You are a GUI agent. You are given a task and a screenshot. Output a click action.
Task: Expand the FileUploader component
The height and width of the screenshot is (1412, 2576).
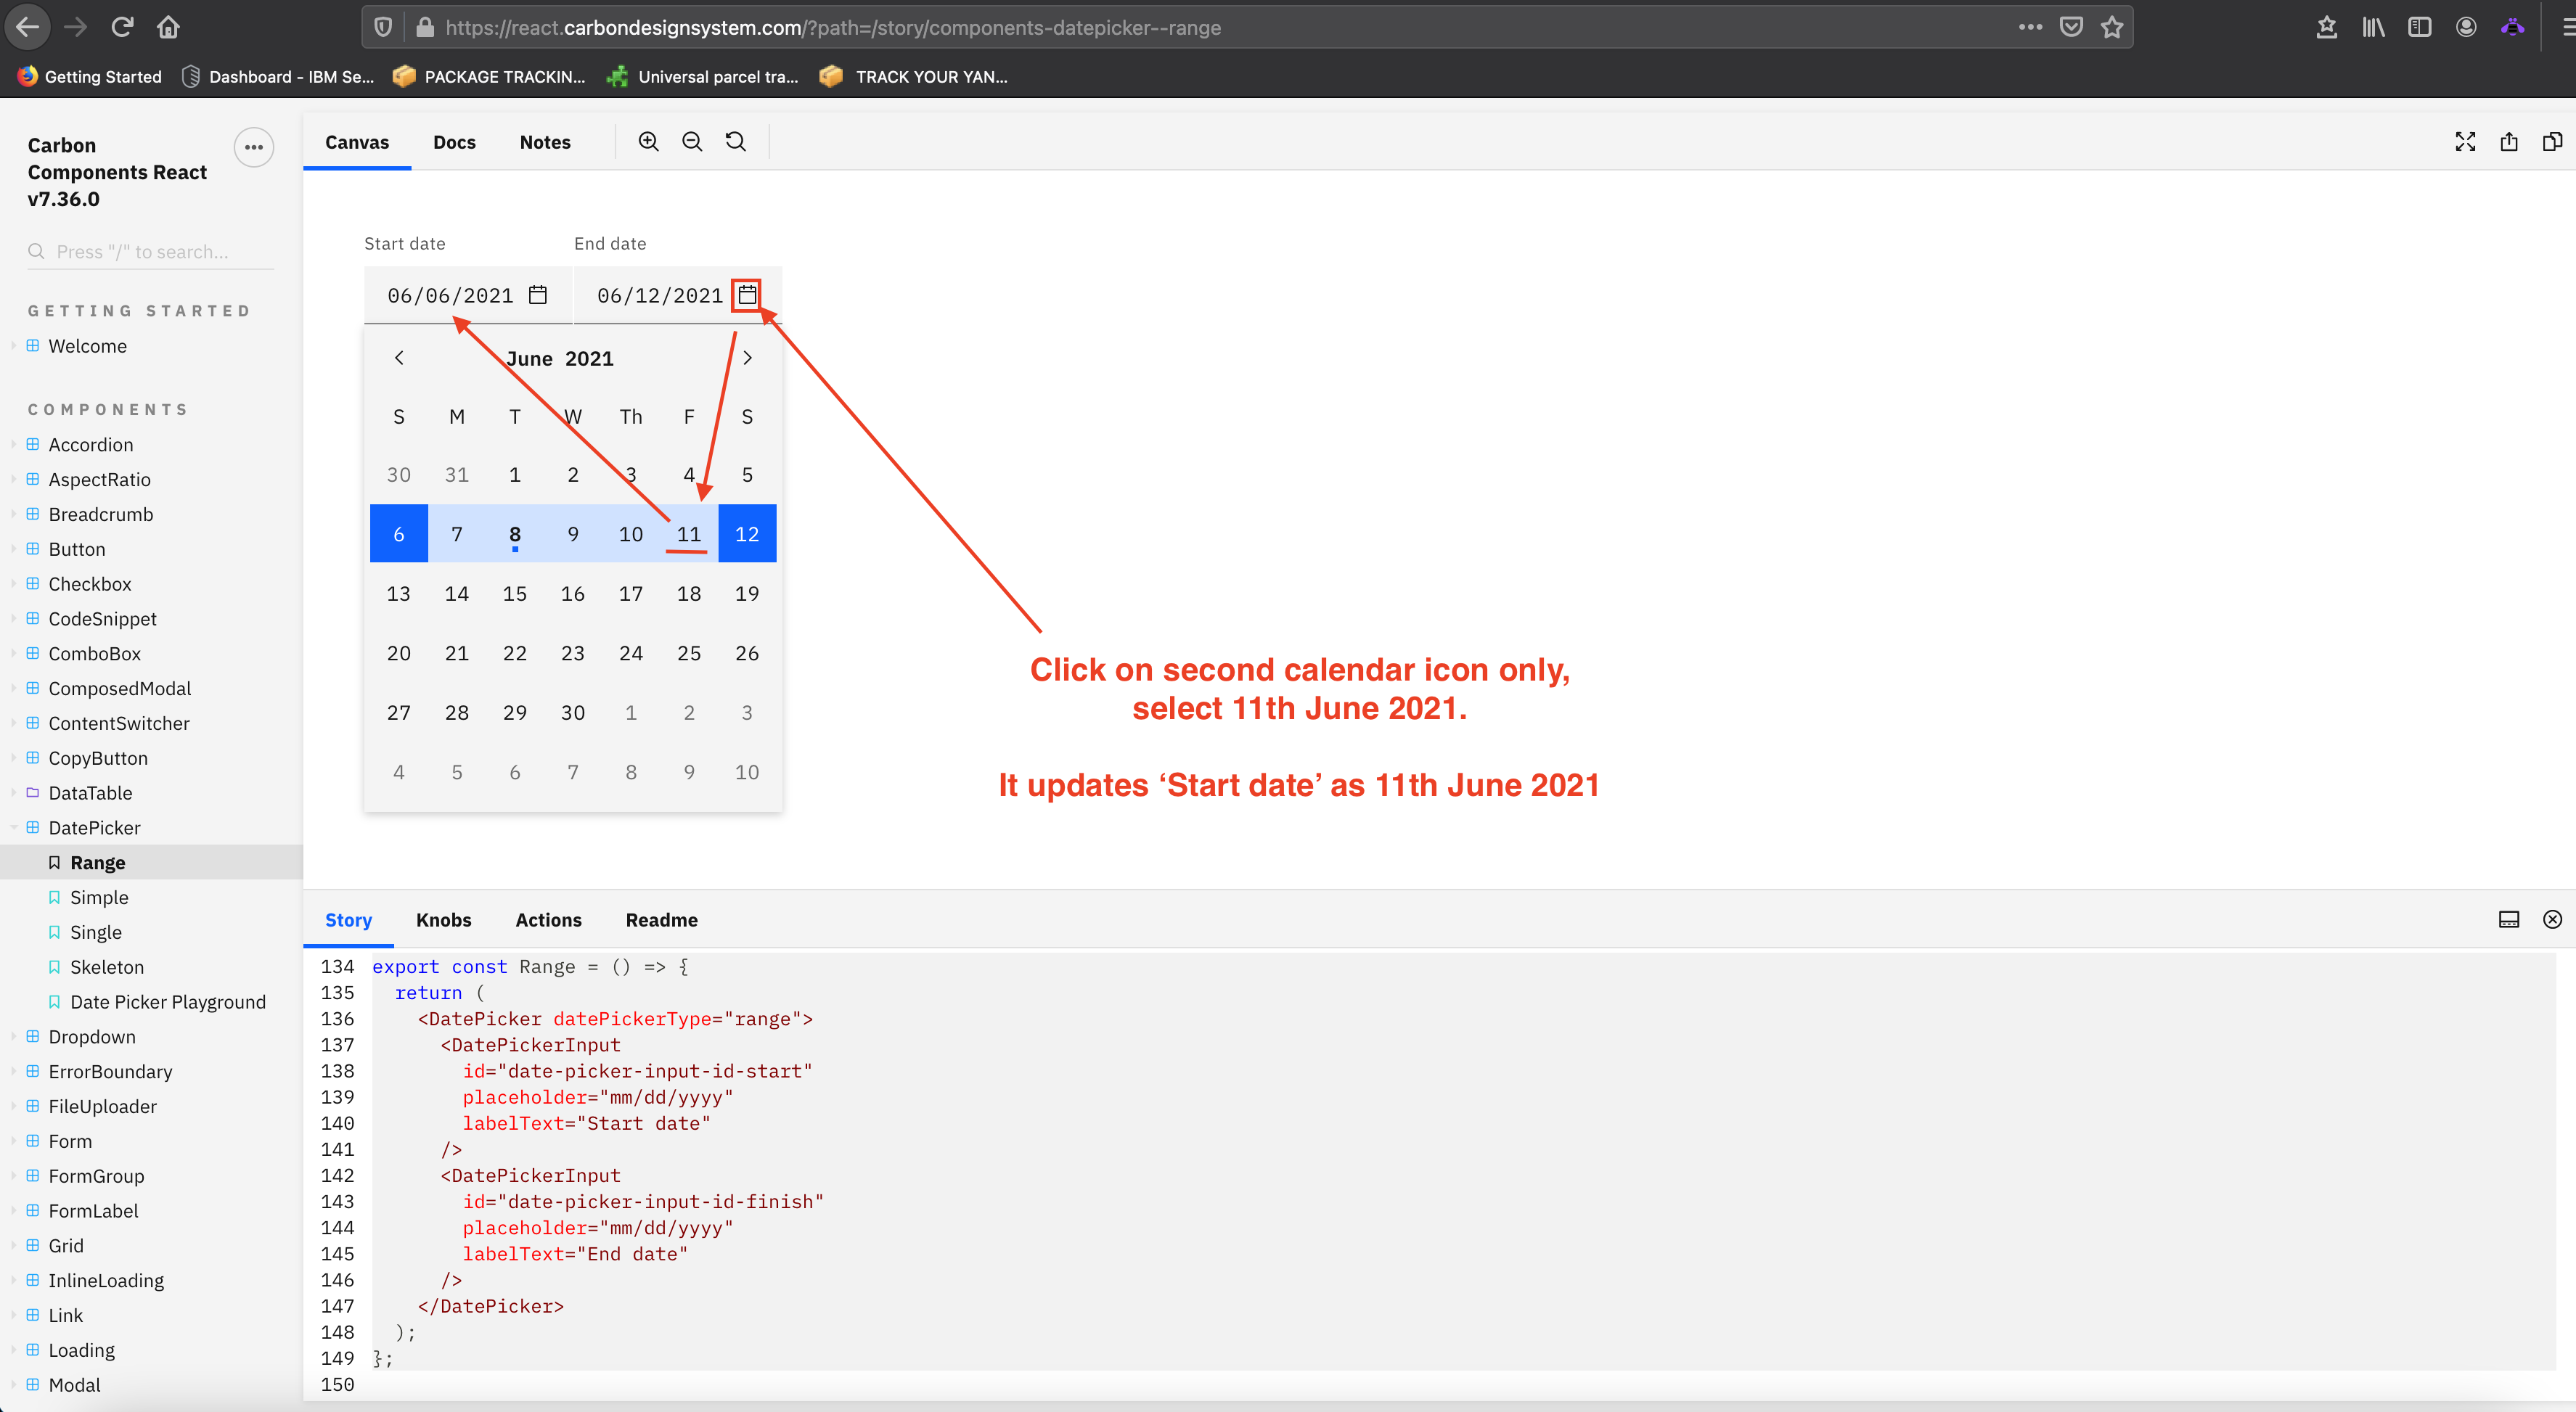click(102, 1106)
